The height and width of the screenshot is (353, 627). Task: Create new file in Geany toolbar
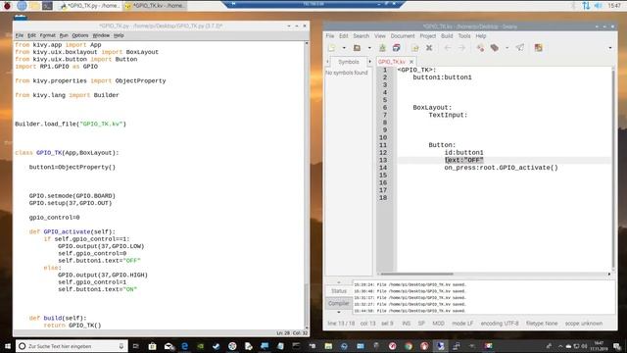click(x=332, y=48)
